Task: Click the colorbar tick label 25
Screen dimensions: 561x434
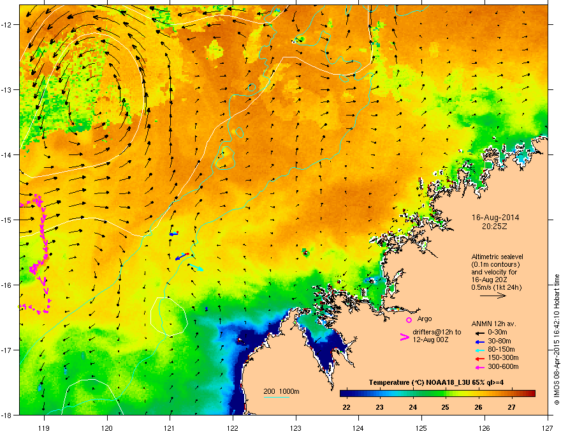Action: 446,407
